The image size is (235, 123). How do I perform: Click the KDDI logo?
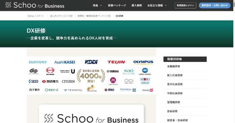pyautogui.click(x=91, y=62)
